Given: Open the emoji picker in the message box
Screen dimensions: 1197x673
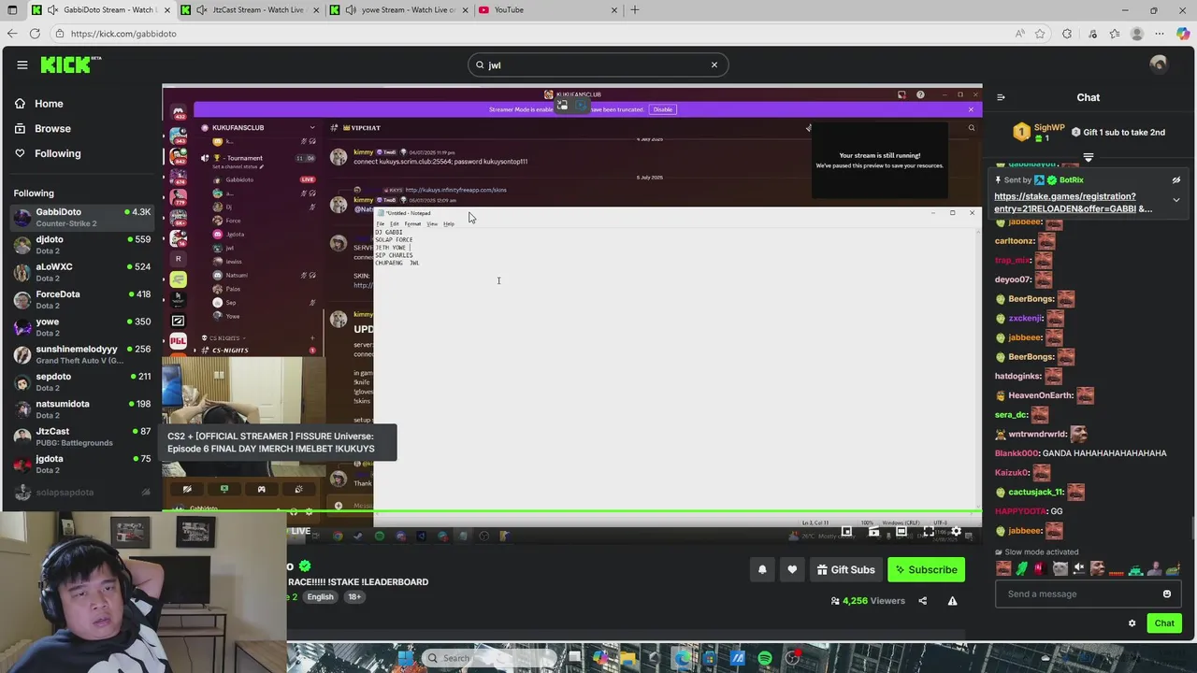Looking at the screenshot, I should (x=1166, y=594).
